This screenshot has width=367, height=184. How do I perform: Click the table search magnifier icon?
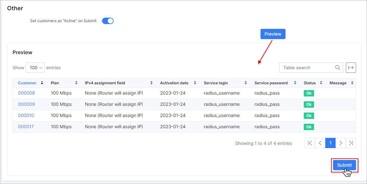click(x=337, y=68)
